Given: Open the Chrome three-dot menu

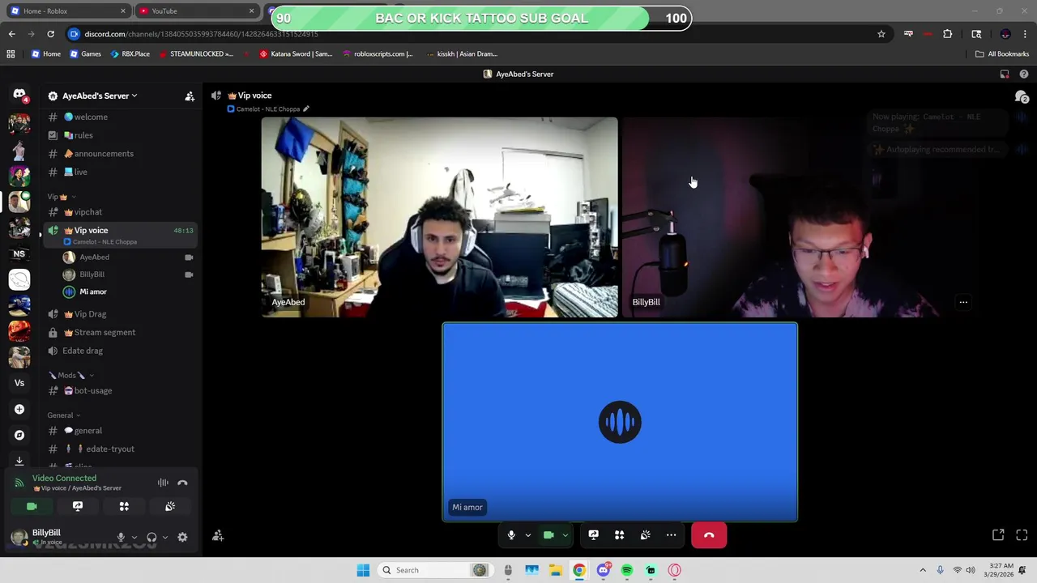Looking at the screenshot, I should click(x=1024, y=34).
